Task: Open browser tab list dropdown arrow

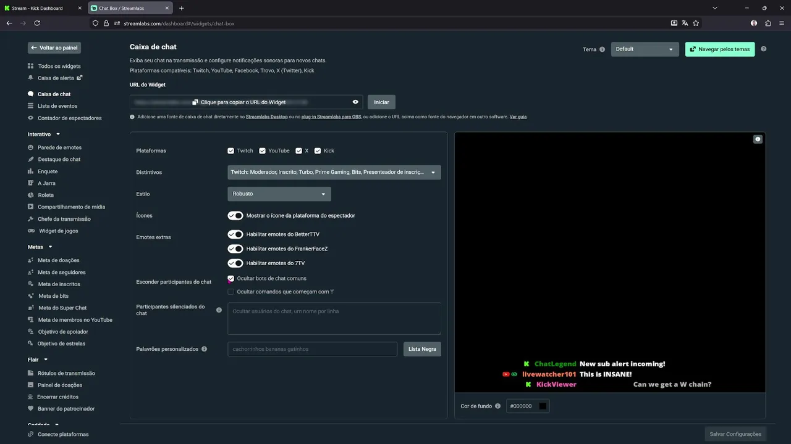Action: click(715, 8)
